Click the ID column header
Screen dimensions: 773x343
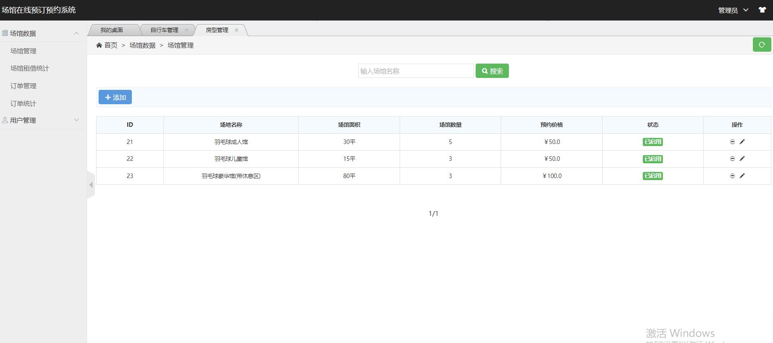130,125
